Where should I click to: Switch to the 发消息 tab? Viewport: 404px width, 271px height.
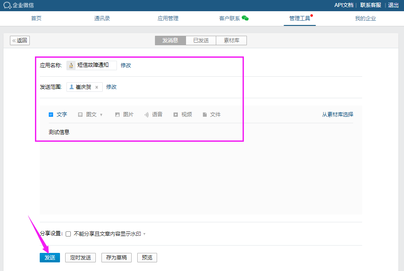click(170, 40)
